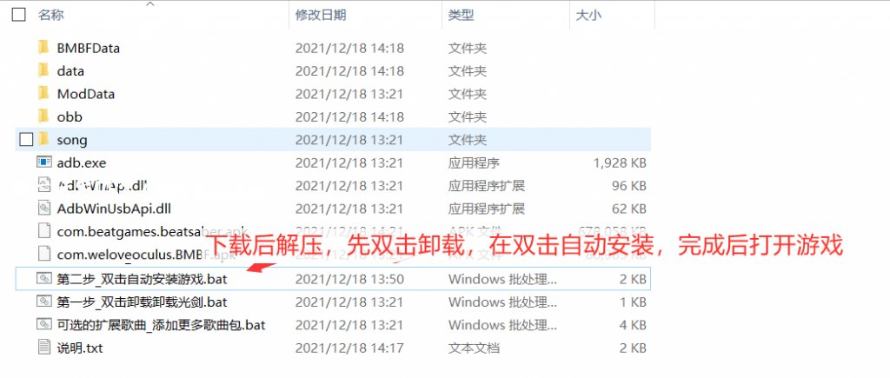
Task: Check the box beside the song folder
Action: coord(26,139)
